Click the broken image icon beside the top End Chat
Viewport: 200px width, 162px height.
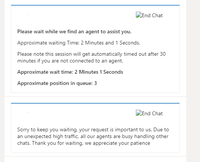139,15
